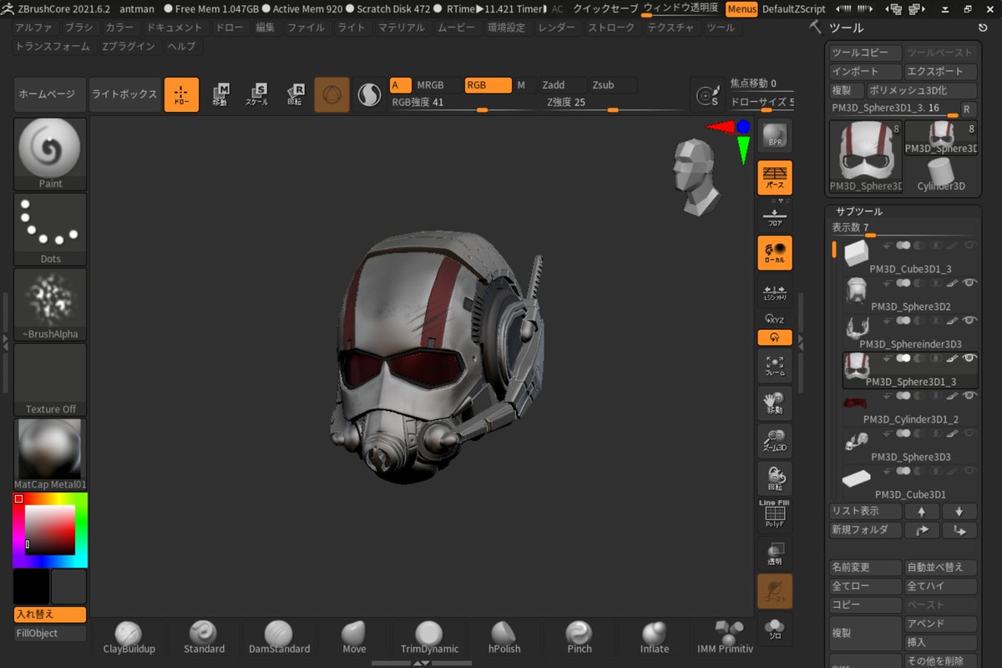Click the Floor (フロア) grid icon
This screenshot has height=668, width=1002.
(774, 216)
